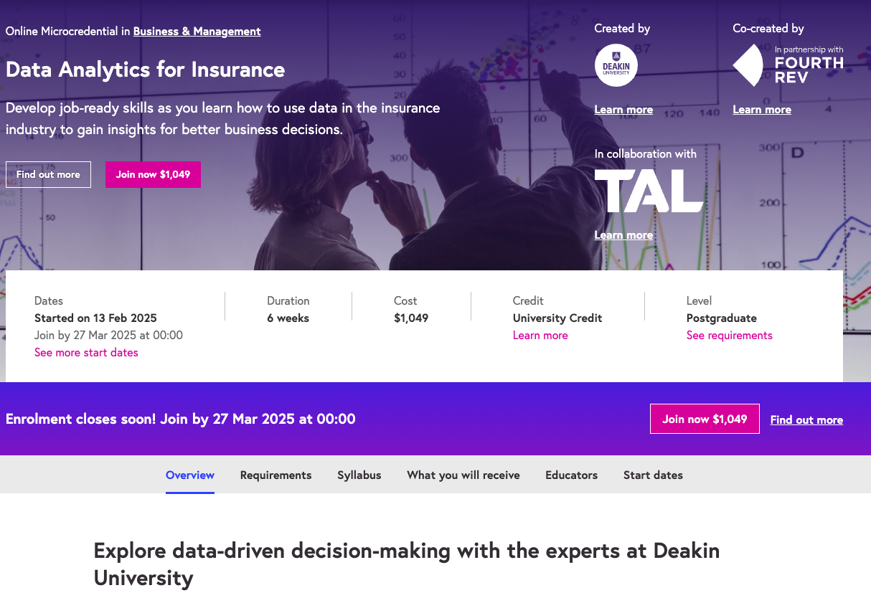
Task: Click Find out more in enrolment banner
Action: [x=806, y=420]
